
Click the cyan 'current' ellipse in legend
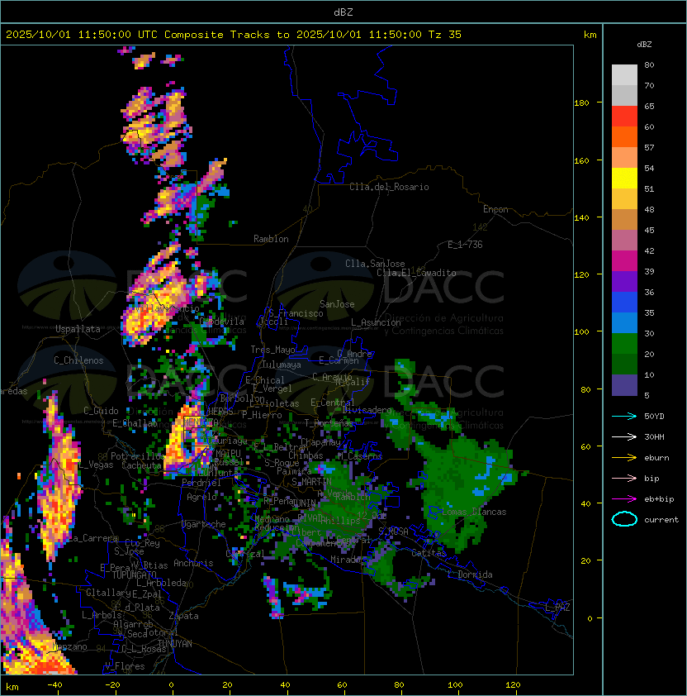624,519
